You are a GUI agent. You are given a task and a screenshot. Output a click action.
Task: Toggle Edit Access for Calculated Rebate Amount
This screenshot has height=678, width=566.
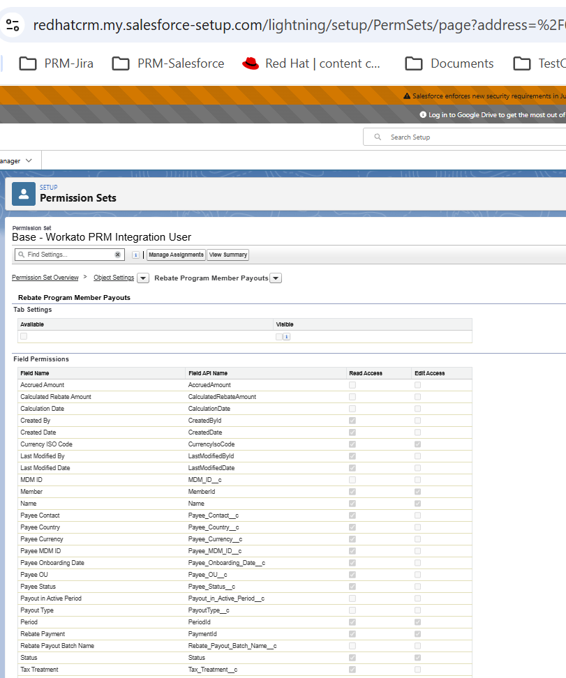417,396
